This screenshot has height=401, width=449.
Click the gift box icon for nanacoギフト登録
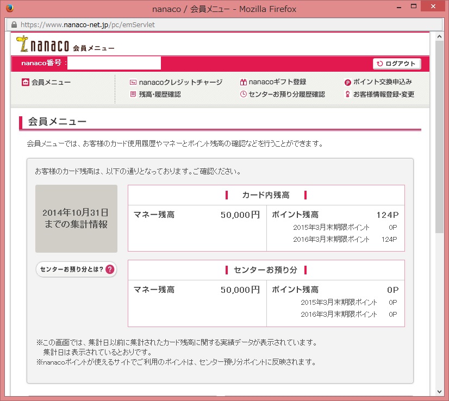pos(244,82)
